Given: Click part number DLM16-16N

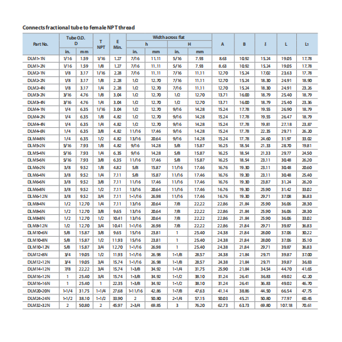Looking at the screenshot, I should pyautogui.click(x=39, y=284).
